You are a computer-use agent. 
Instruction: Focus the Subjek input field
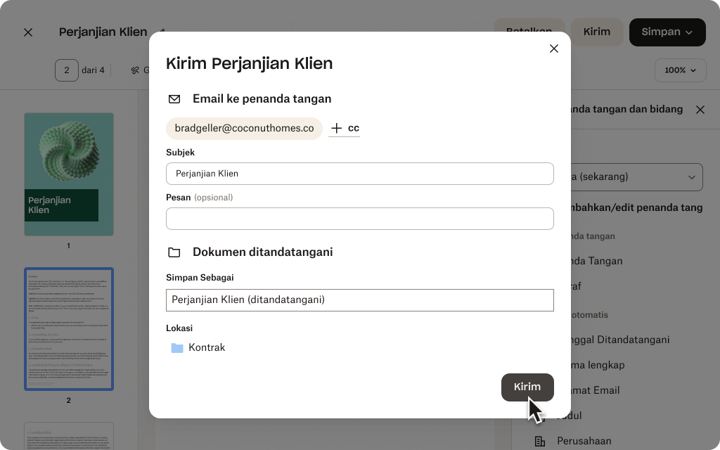359,174
